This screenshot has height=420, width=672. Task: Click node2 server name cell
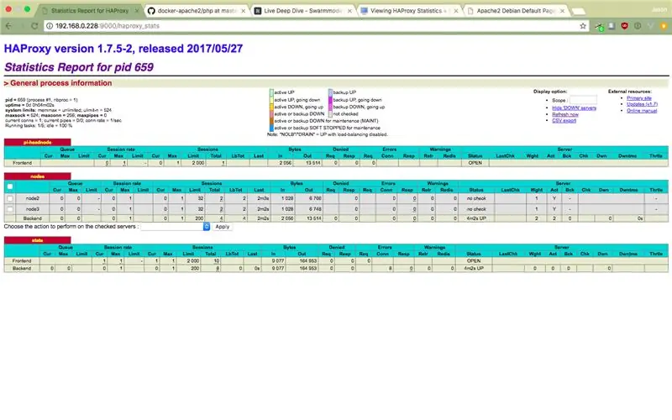click(x=33, y=198)
